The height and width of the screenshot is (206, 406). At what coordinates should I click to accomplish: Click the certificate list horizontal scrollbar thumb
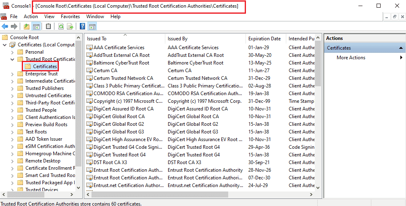coord(160,194)
